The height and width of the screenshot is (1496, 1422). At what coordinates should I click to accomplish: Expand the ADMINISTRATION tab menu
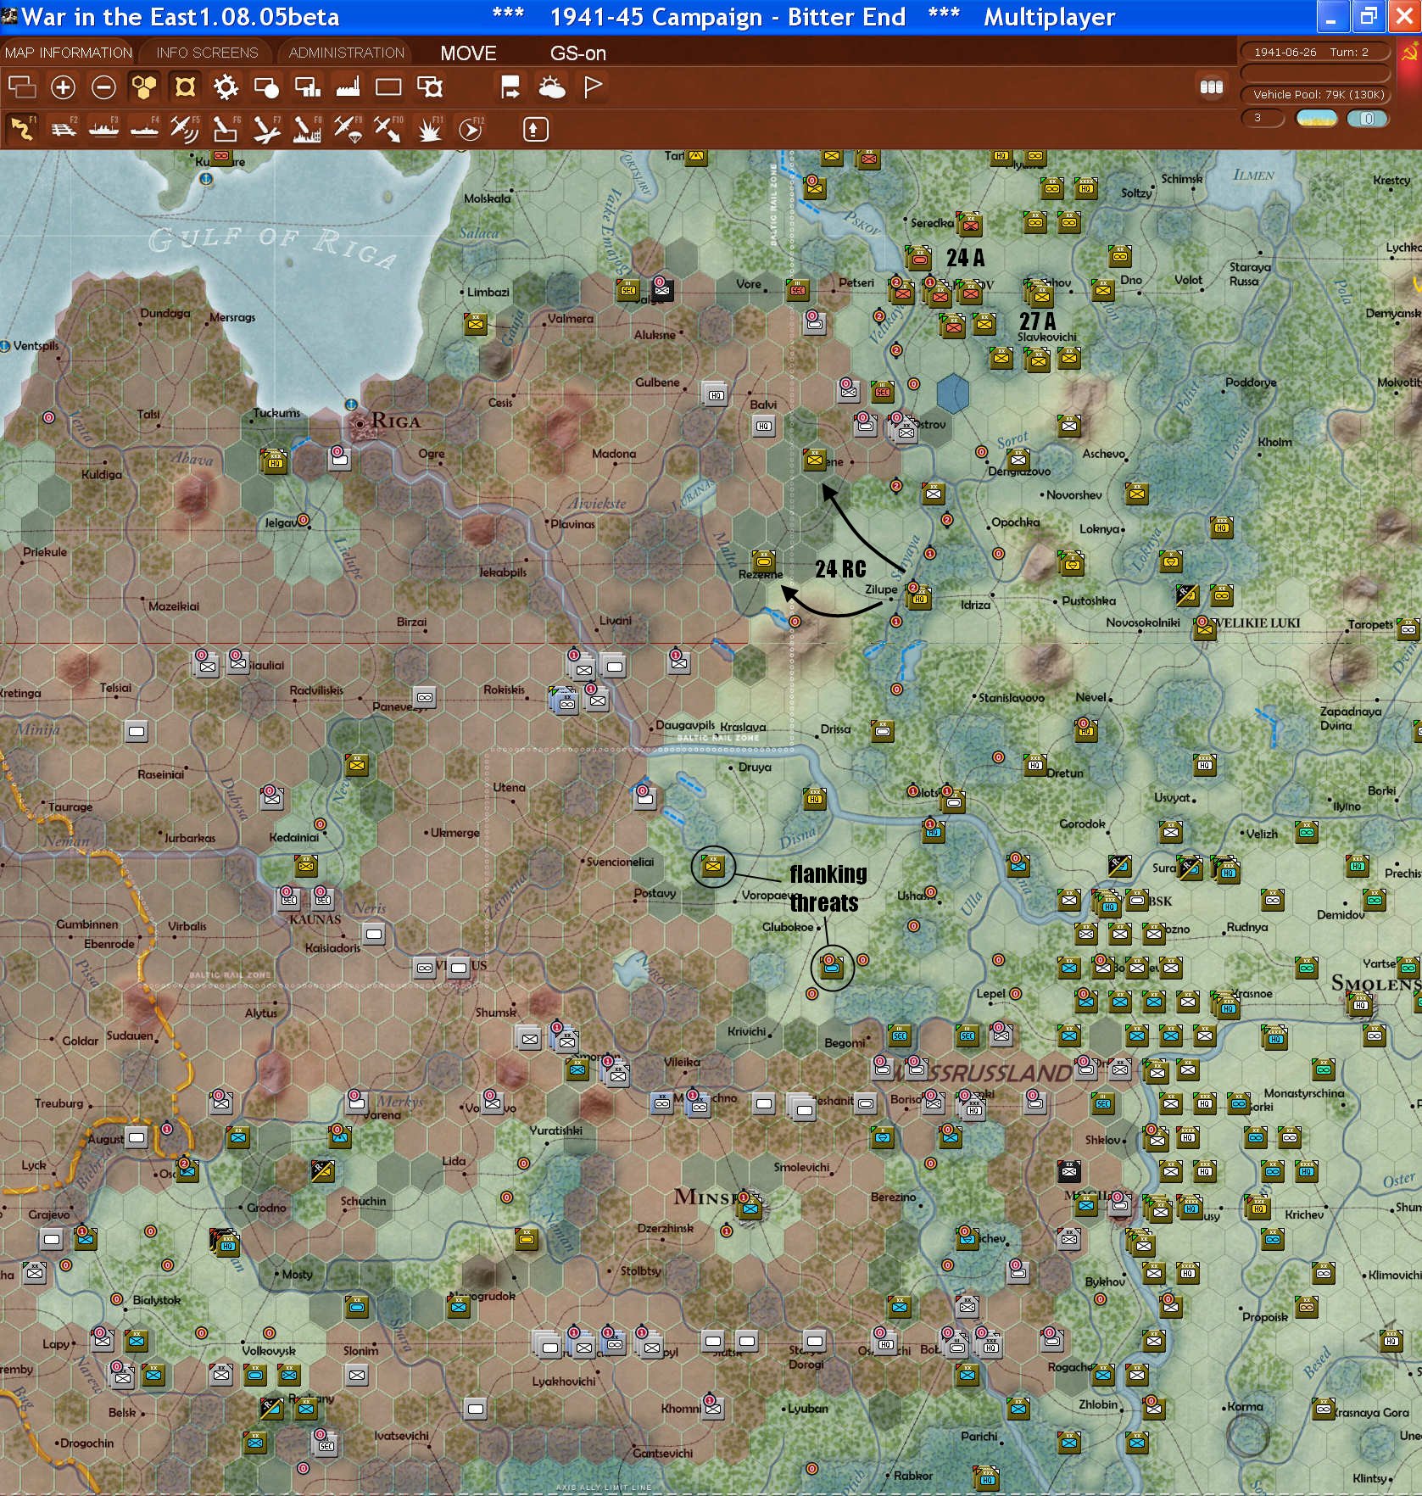pyautogui.click(x=346, y=53)
